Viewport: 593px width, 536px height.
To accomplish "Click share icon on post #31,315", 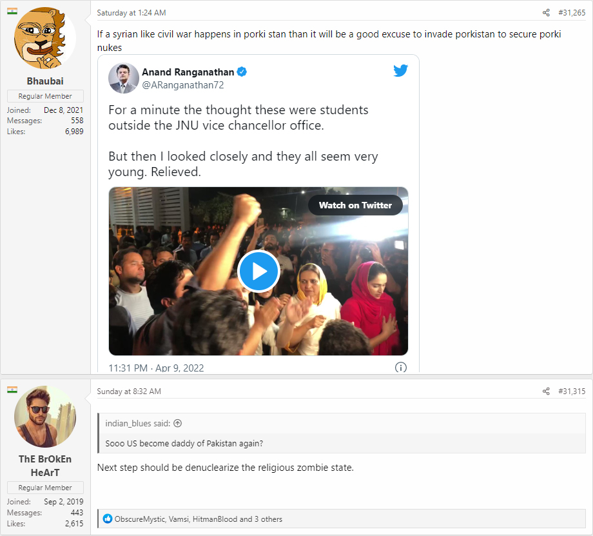I will 546,392.
